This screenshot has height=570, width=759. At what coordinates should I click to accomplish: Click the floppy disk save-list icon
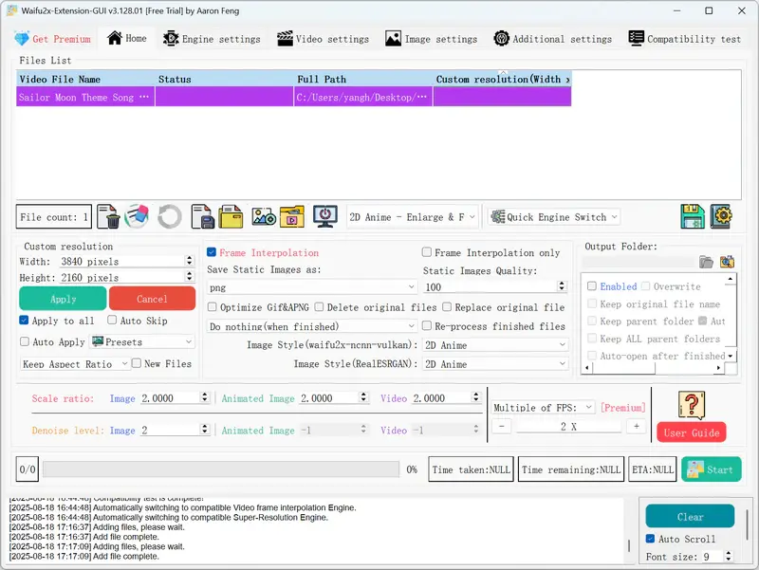point(202,217)
